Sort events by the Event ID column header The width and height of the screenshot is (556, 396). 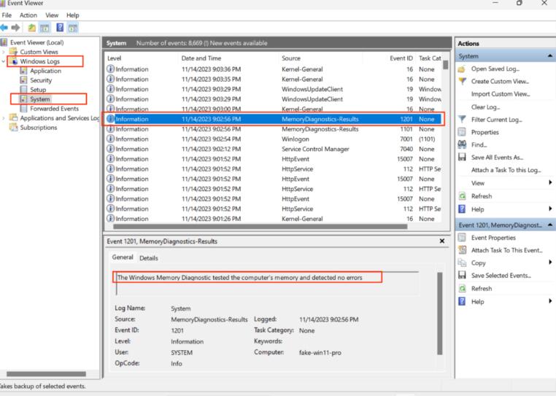401,58
